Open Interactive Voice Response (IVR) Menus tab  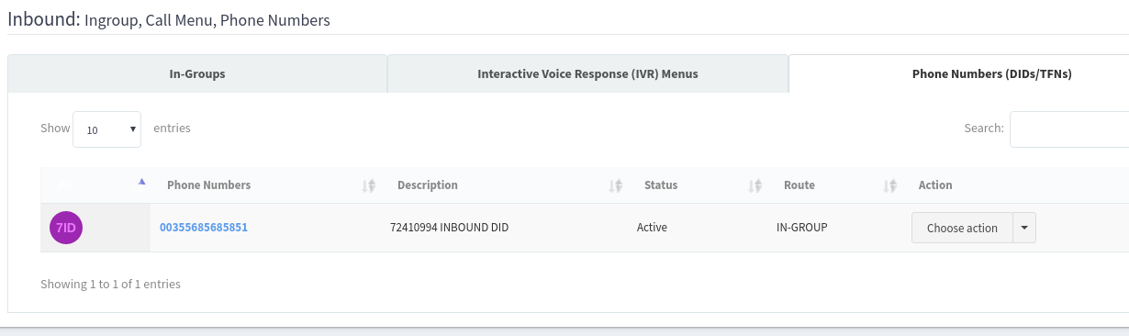(x=587, y=73)
